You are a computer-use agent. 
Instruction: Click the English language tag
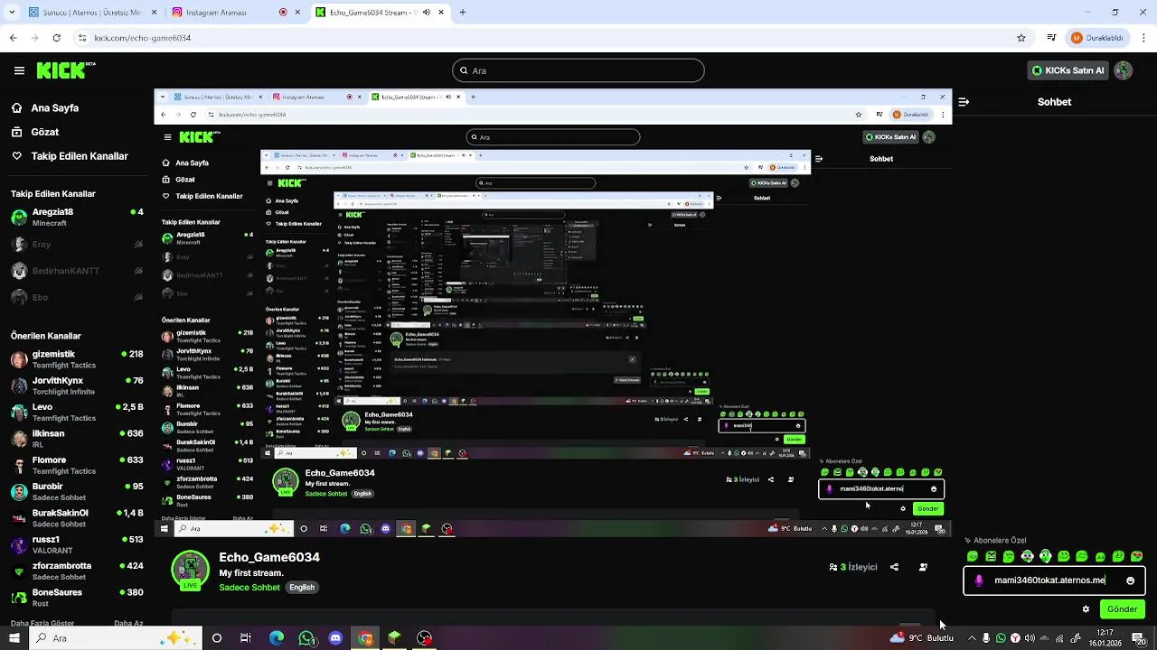(x=302, y=588)
